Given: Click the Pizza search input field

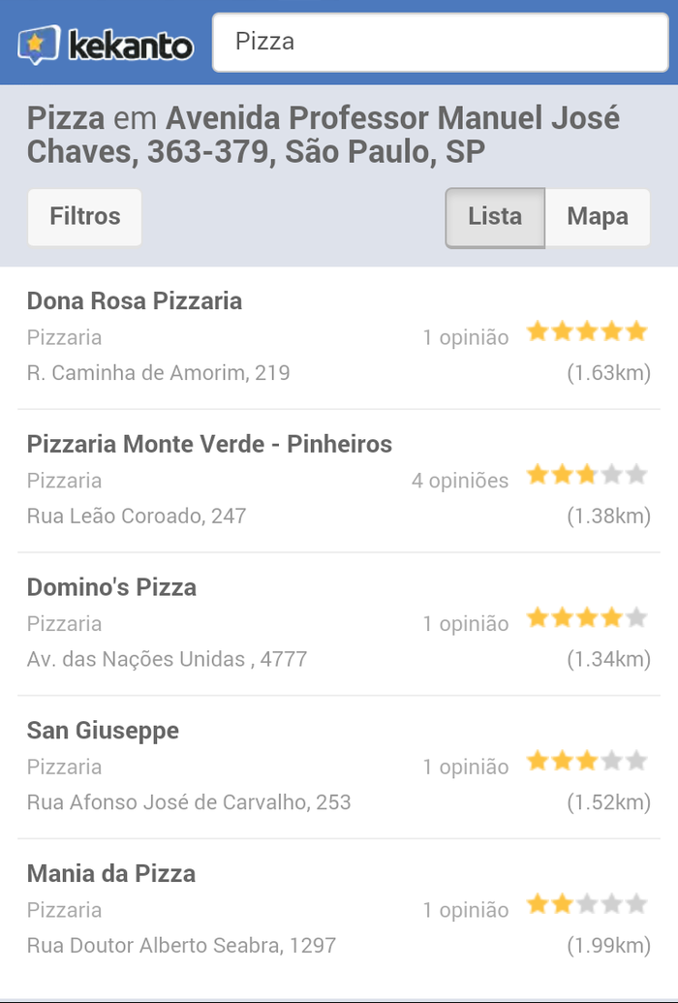Looking at the screenshot, I should point(440,43).
